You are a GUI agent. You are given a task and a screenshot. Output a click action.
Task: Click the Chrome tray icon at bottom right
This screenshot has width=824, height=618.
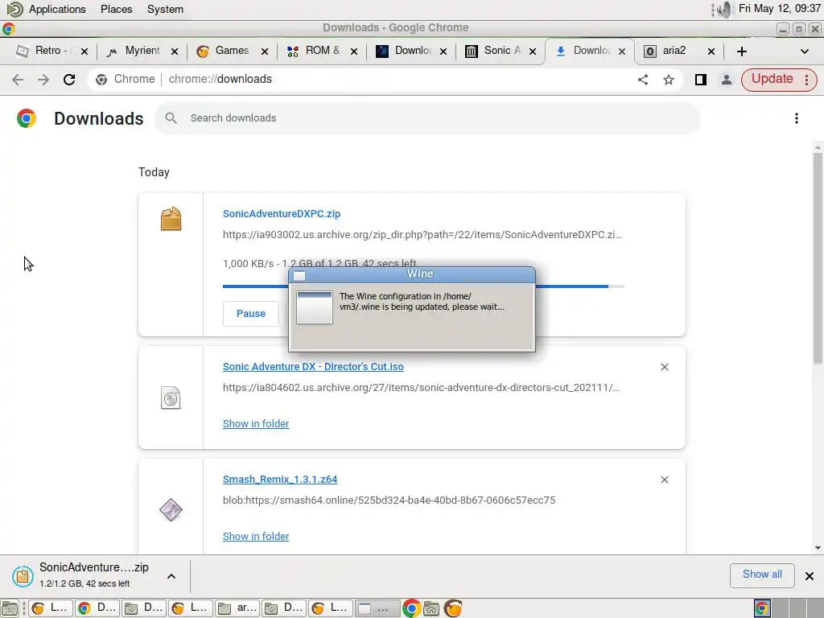(762, 608)
